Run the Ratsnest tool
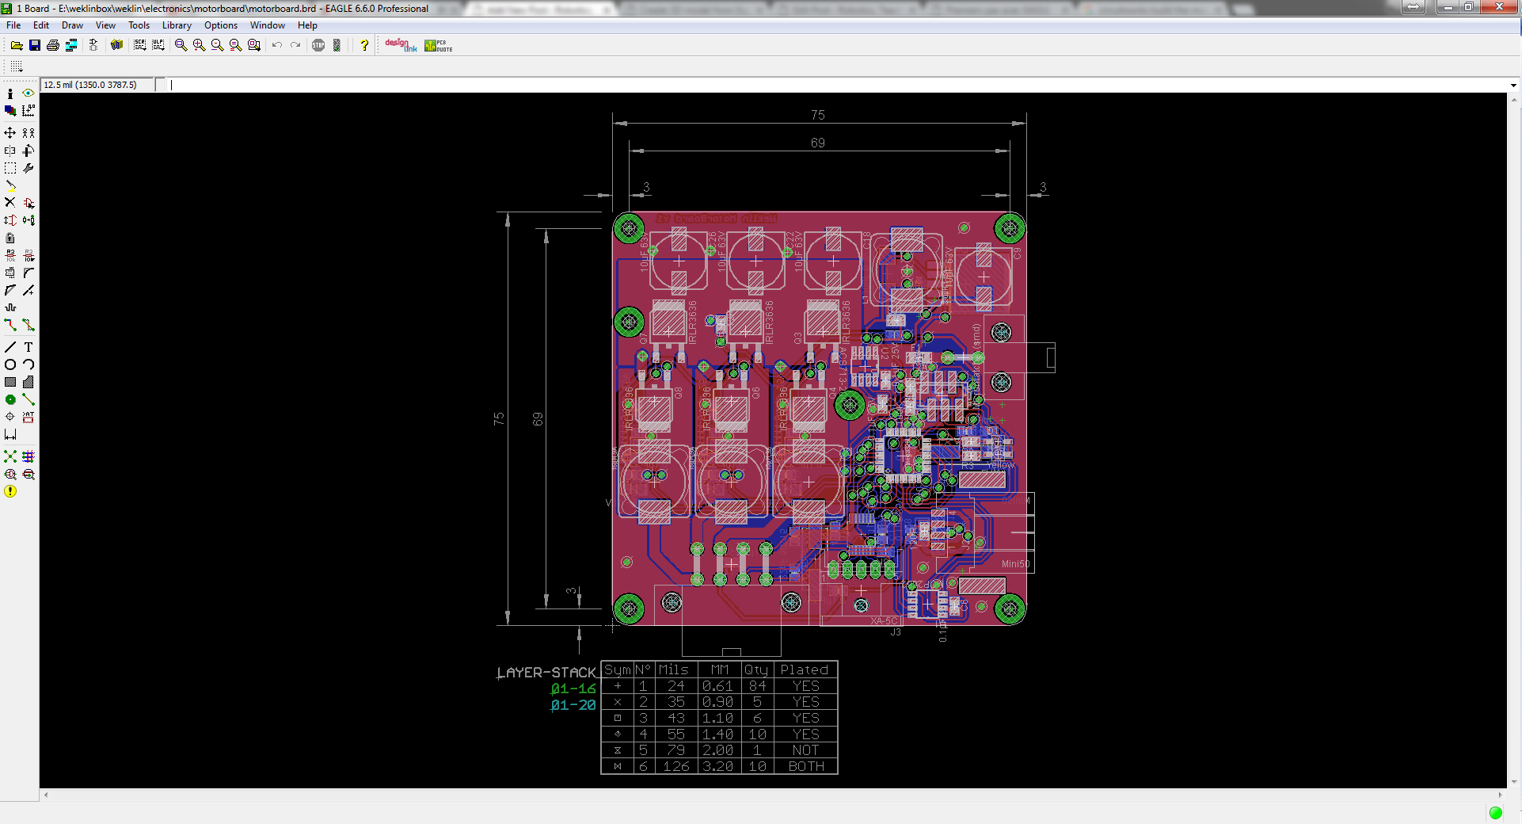Screen dimensions: 1522x824 [10, 456]
